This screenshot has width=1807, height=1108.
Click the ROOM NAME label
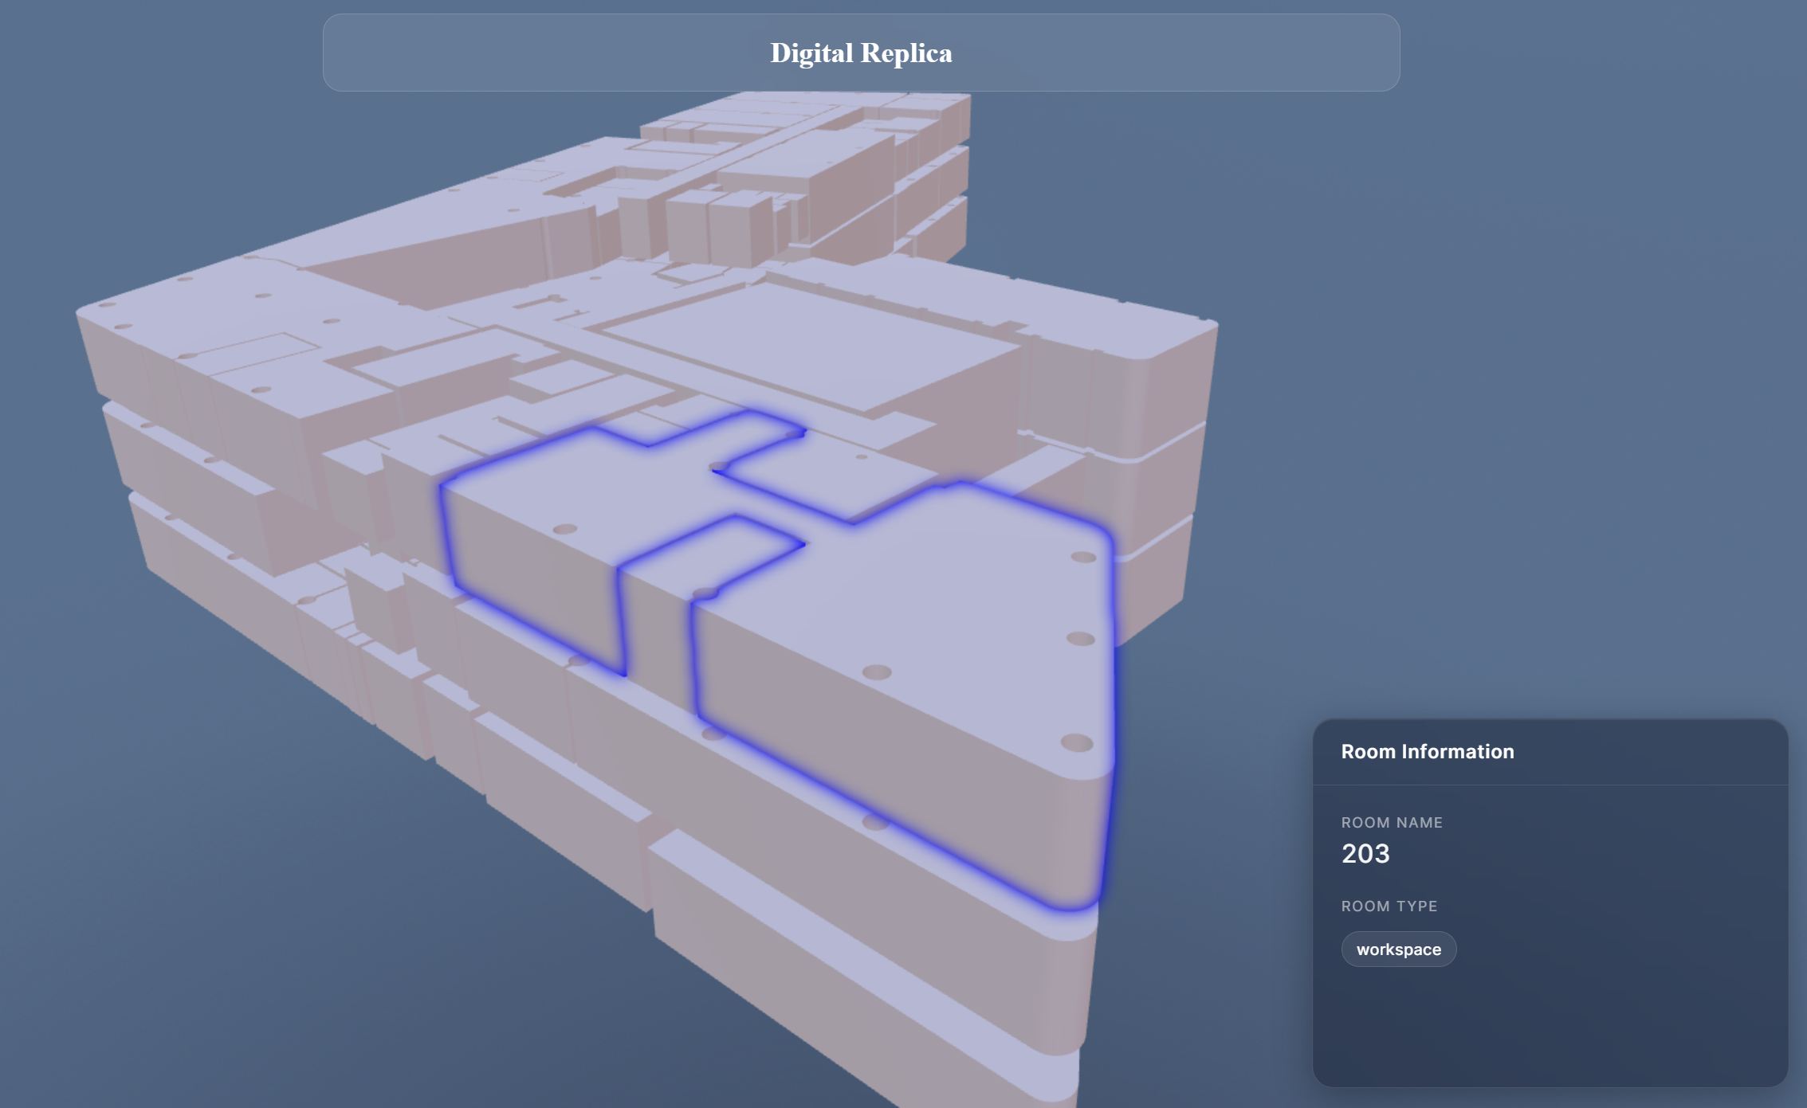(x=1392, y=822)
